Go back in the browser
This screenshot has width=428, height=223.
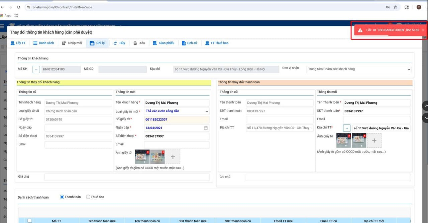click(x=2, y=7)
